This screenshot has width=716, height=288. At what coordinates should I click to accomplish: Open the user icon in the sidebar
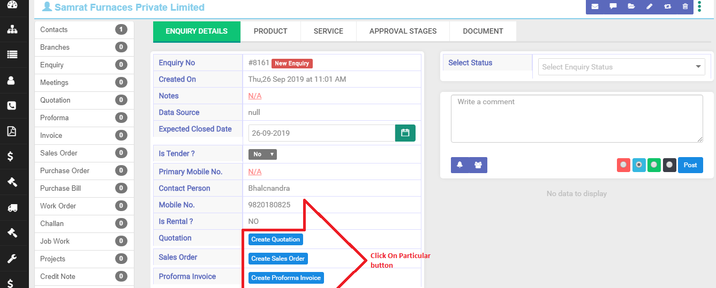(12, 81)
